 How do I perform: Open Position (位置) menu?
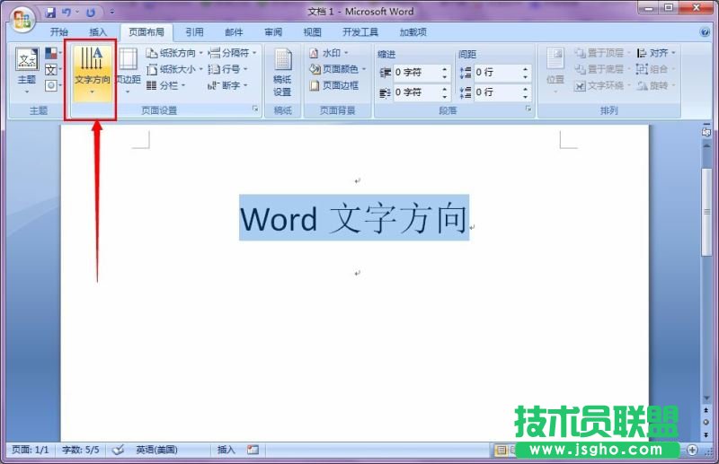coord(555,71)
